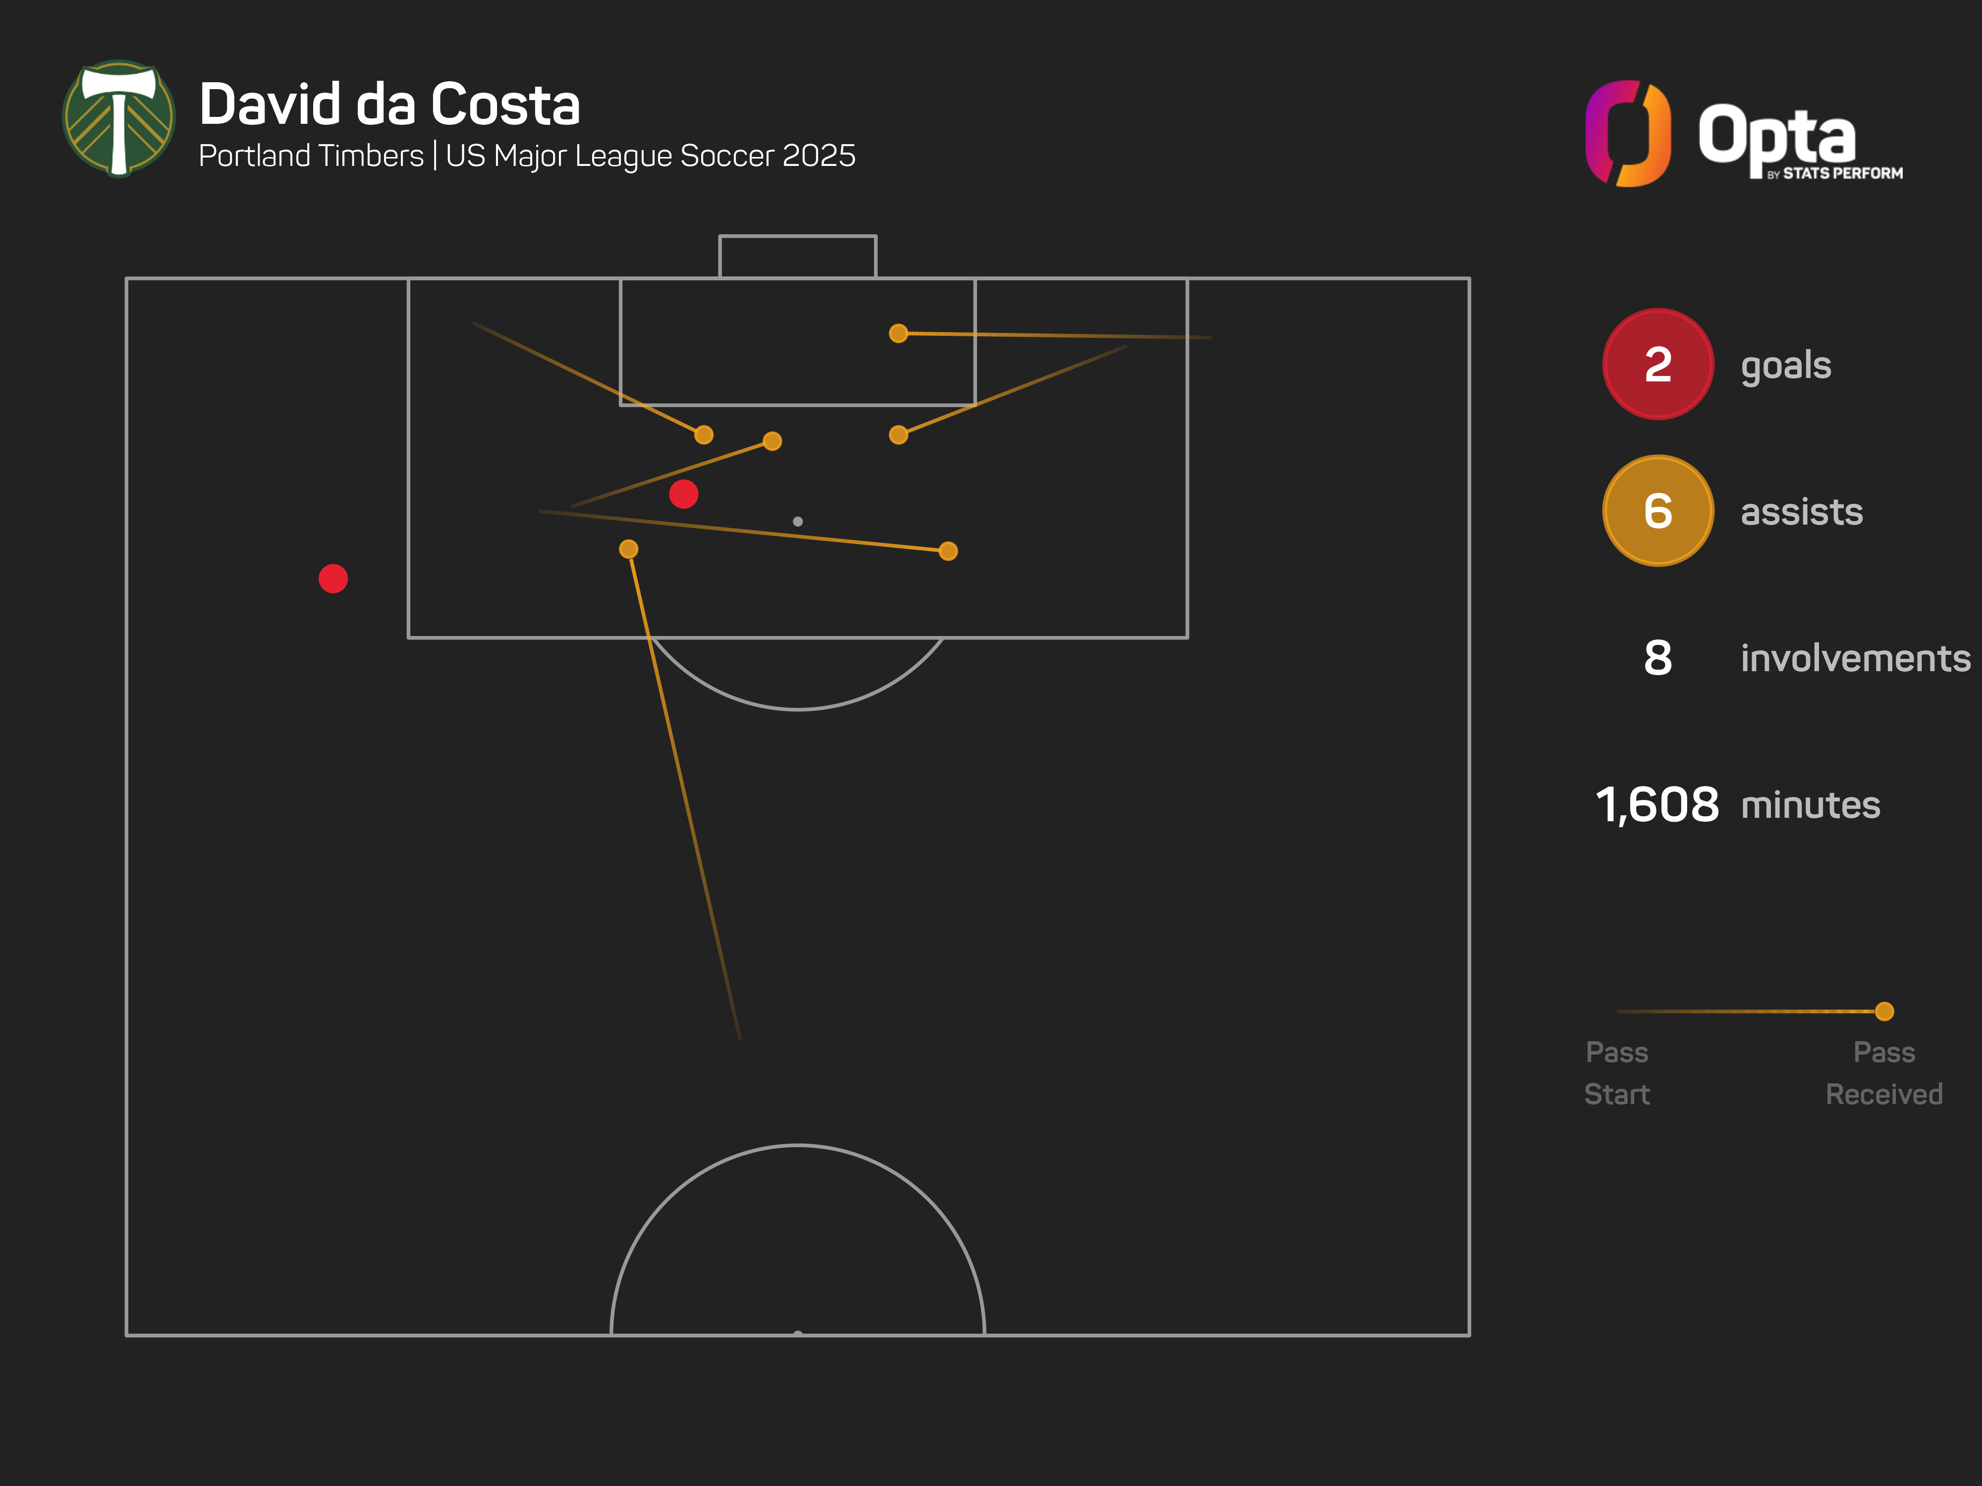The width and height of the screenshot is (1982, 1486).
Task: Click the 1,608 minutes figure
Action: tap(1657, 804)
